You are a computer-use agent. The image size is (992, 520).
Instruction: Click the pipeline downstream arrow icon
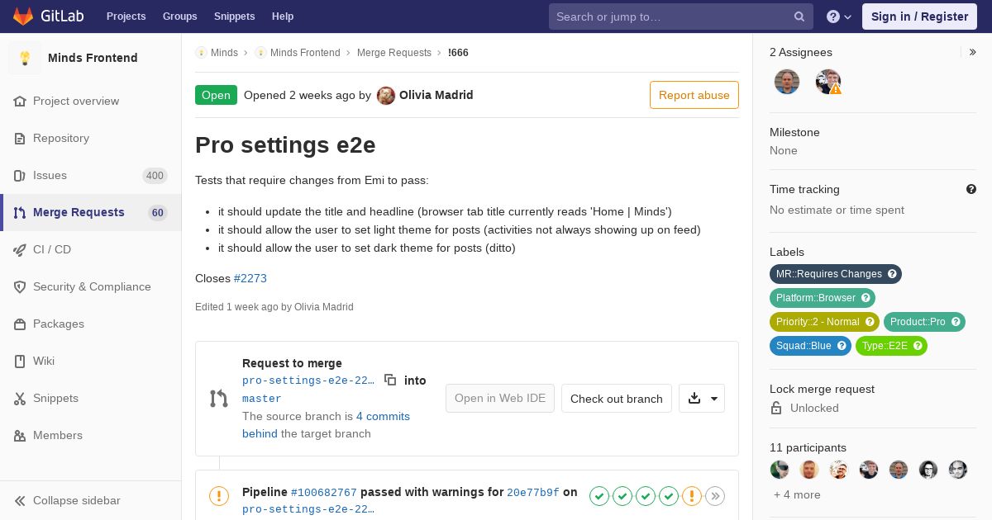pos(715,495)
